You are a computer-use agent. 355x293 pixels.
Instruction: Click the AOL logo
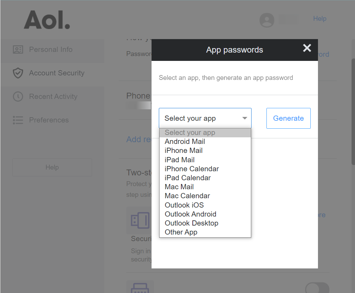[x=47, y=20]
